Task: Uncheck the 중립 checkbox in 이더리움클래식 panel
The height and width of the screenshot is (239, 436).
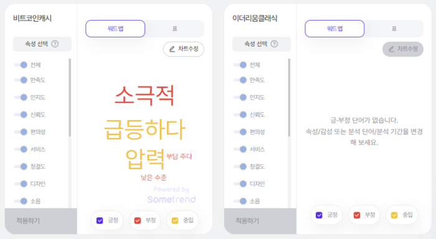Action: coord(394,215)
